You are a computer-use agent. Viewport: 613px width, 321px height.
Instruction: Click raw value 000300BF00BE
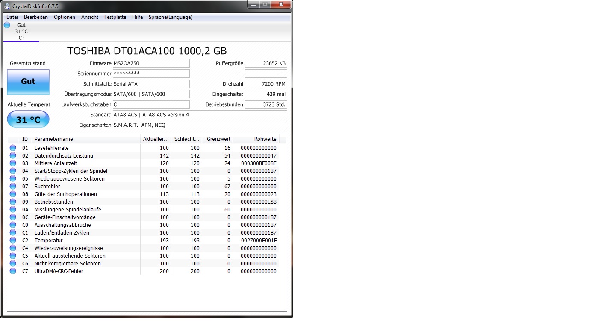259,163
